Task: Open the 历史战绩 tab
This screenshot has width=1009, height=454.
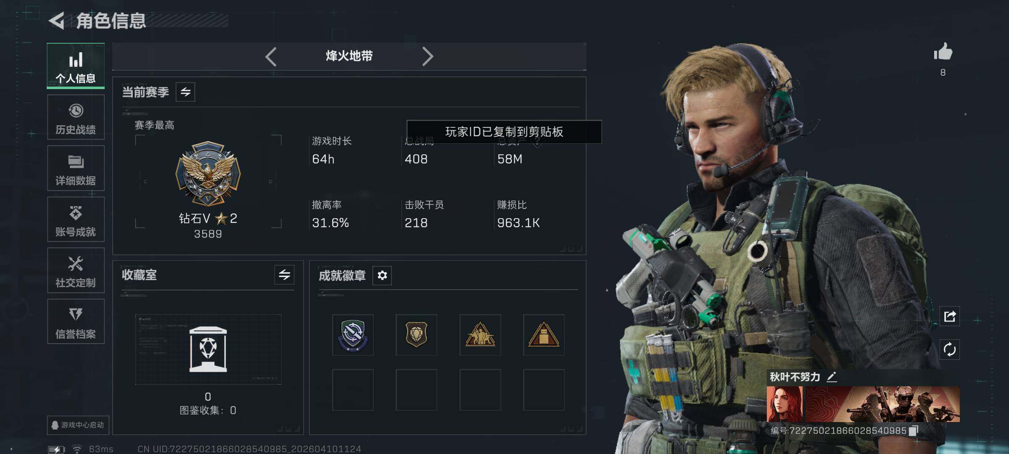Action: tap(76, 118)
